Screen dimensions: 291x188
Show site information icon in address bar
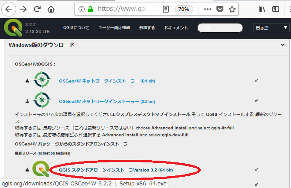click(x=81, y=9)
